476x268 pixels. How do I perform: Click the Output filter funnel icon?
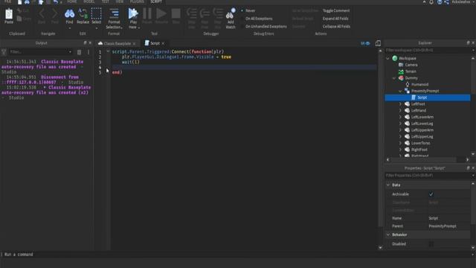point(4,52)
